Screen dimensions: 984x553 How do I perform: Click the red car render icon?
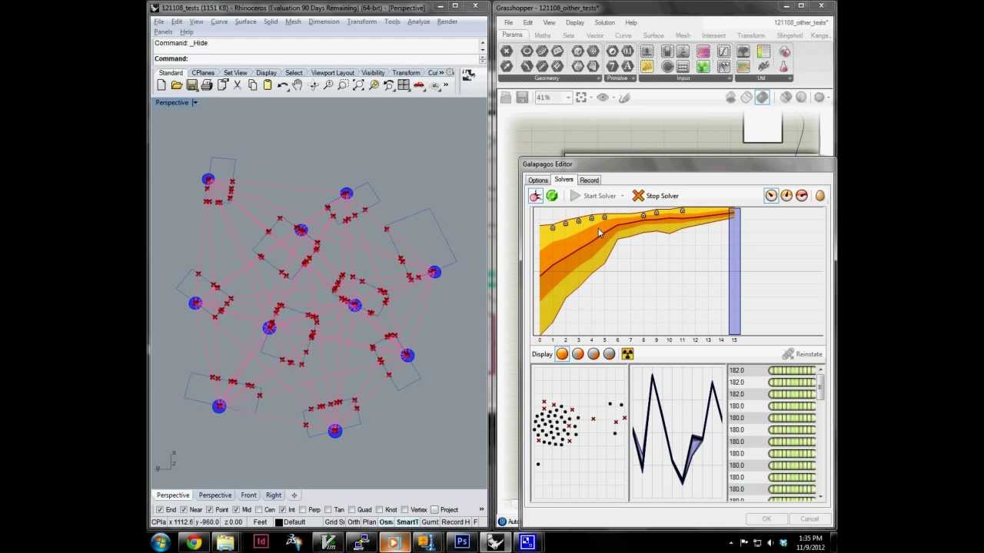(419, 85)
